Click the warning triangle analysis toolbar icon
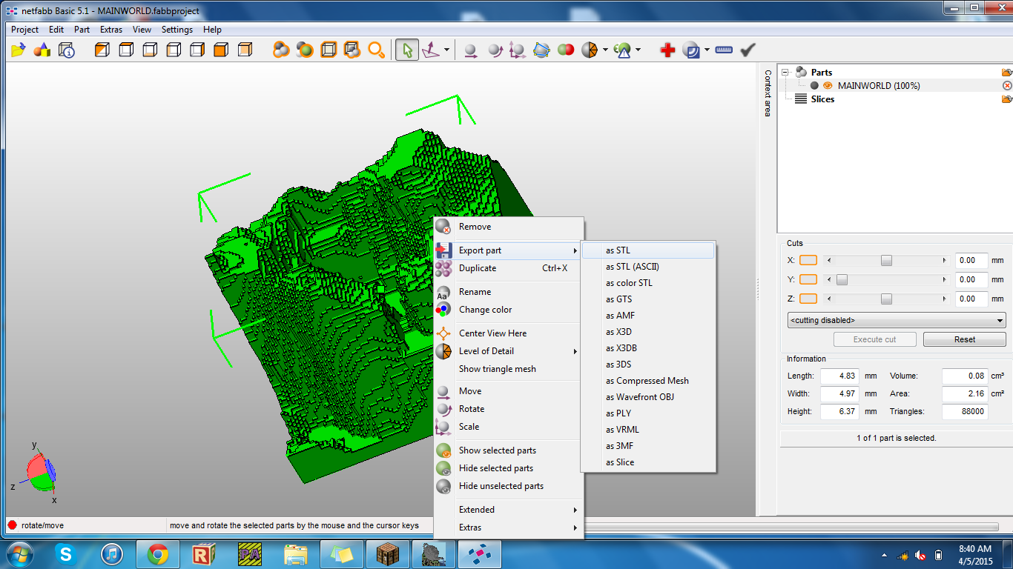The width and height of the screenshot is (1013, 569). 623,50
